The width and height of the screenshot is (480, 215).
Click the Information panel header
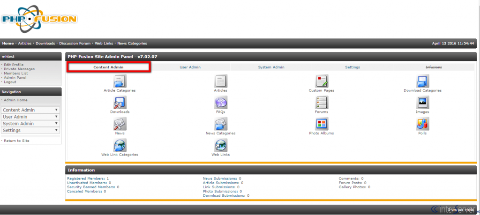coord(271,170)
